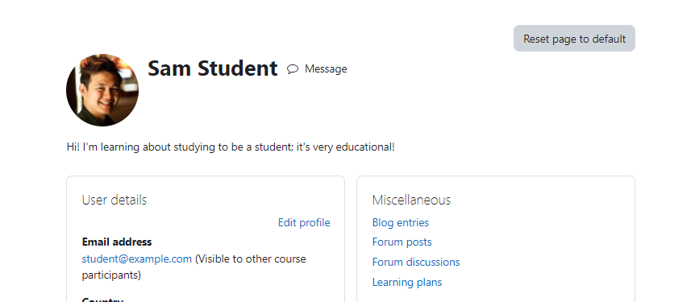Select the Miscellaneous section heading
The height and width of the screenshot is (302, 691).
click(x=411, y=200)
